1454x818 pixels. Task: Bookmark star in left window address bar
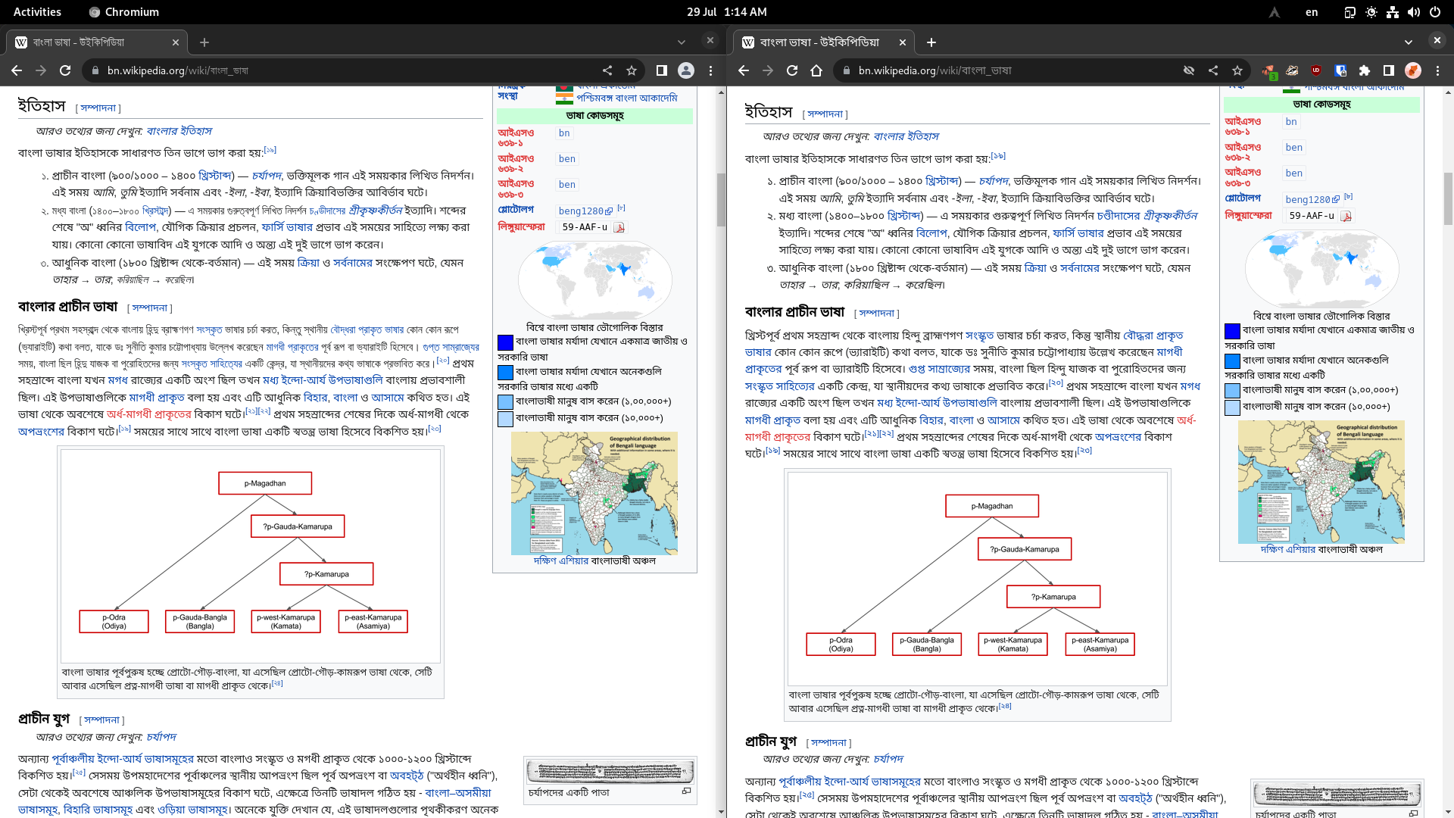click(632, 70)
